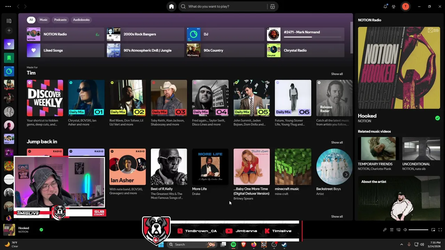The image size is (445, 250).
Task: Open the About the artist card
Action: click(x=399, y=198)
